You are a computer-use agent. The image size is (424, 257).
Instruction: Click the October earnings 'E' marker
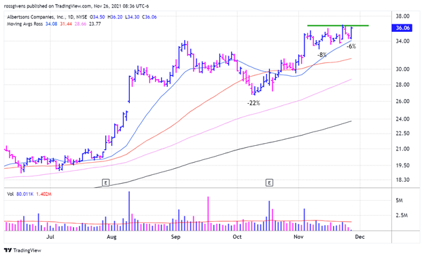(x=269, y=183)
